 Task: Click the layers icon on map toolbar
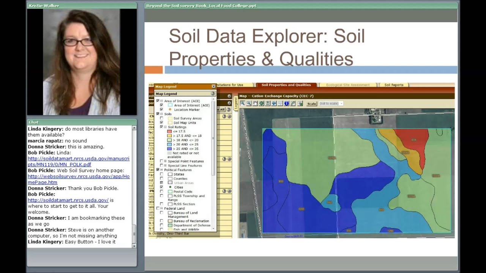300,104
